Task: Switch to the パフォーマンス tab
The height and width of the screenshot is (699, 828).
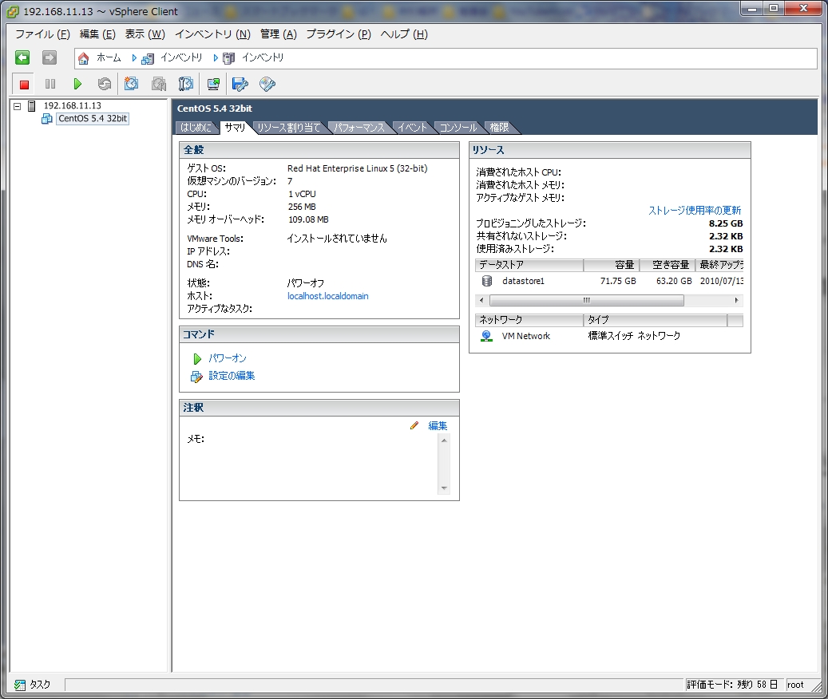Action: tap(359, 128)
